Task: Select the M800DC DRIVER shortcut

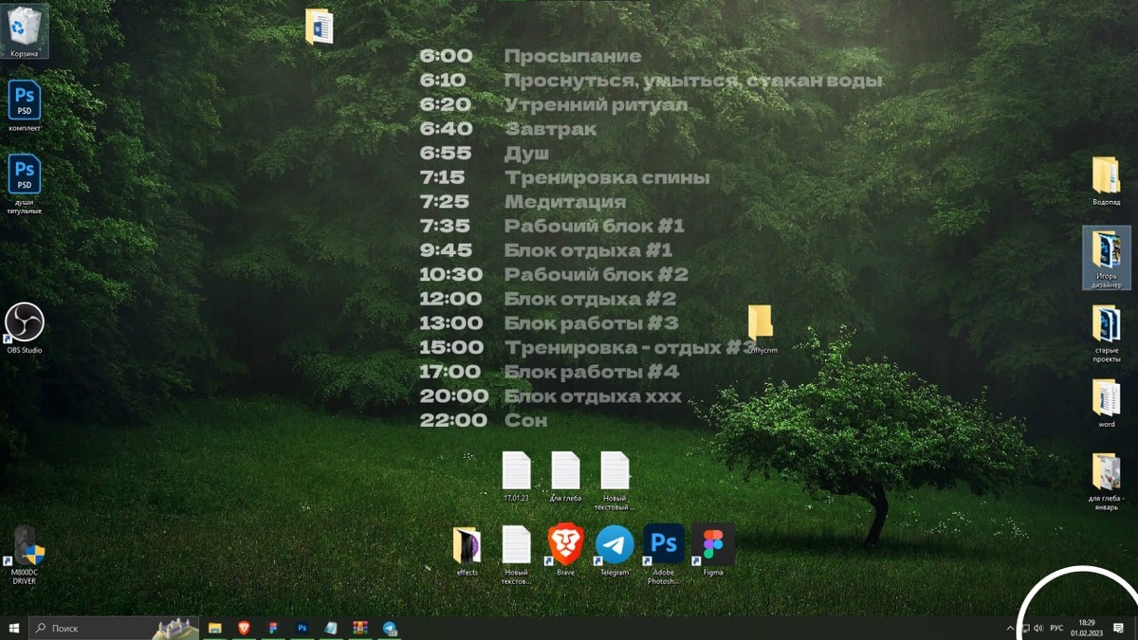Action: click(24, 555)
